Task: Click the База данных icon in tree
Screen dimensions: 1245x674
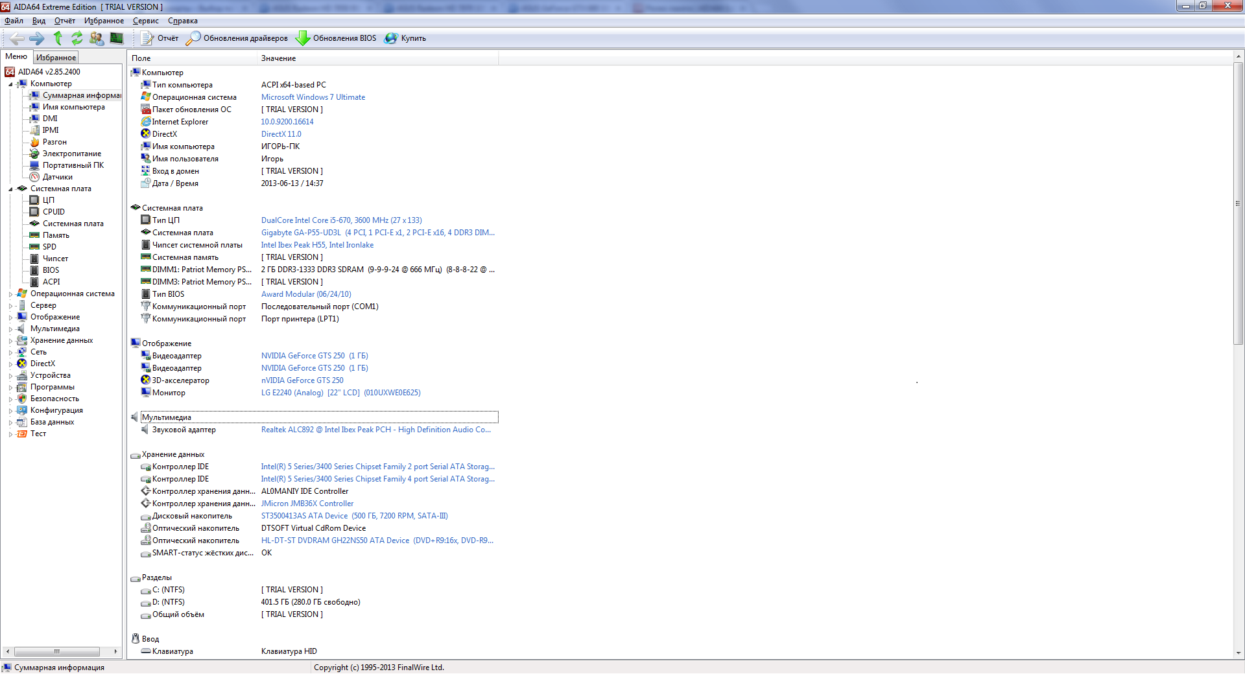Action: click(x=22, y=422)
